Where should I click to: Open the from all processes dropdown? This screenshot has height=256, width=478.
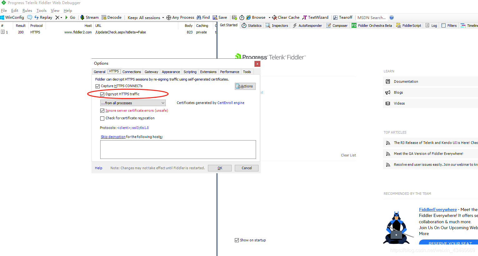[x=133, y=103]
